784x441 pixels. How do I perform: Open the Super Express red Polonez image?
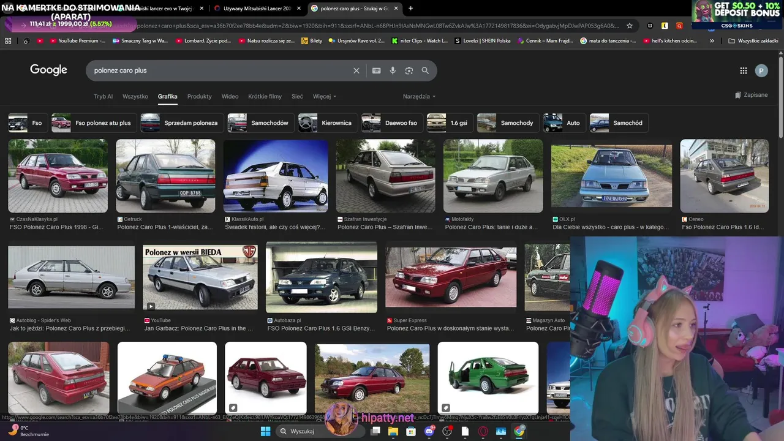[451, 277]
